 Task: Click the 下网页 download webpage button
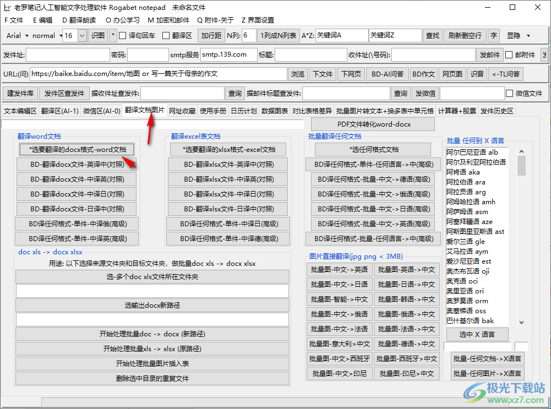point(351,74)
